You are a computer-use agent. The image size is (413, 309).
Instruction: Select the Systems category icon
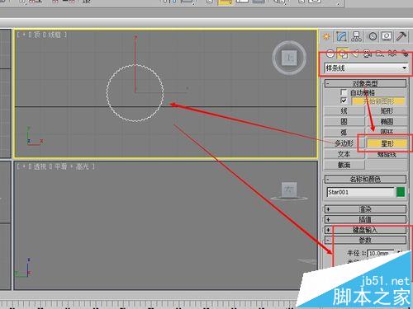[405, 54]
